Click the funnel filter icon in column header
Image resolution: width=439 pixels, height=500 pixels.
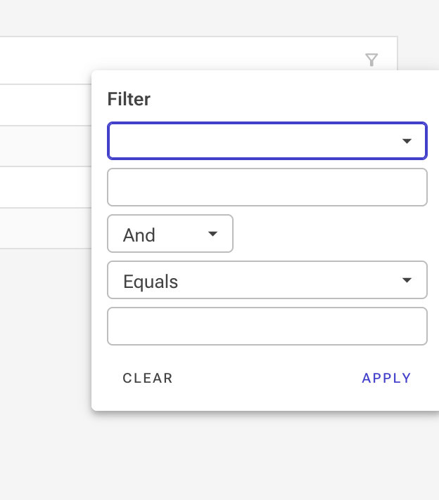371,60
